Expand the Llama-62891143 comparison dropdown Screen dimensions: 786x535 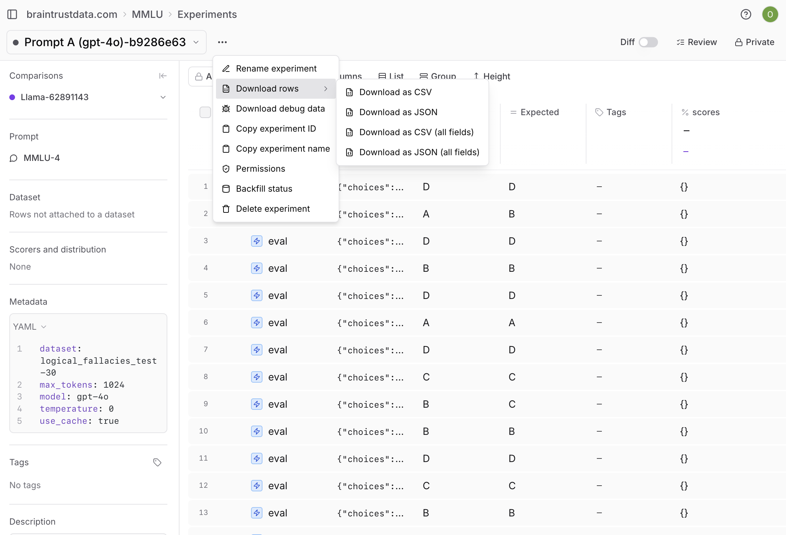[163, 97]
